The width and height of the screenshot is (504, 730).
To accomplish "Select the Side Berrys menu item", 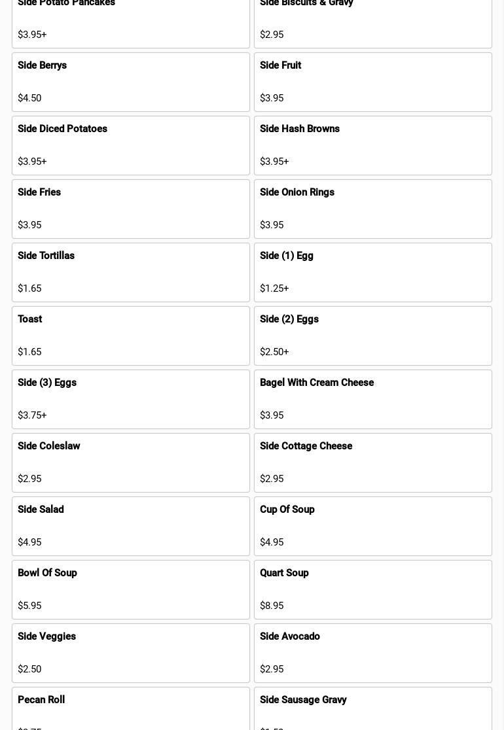I will pyautogui.click(x=131, y=82).
